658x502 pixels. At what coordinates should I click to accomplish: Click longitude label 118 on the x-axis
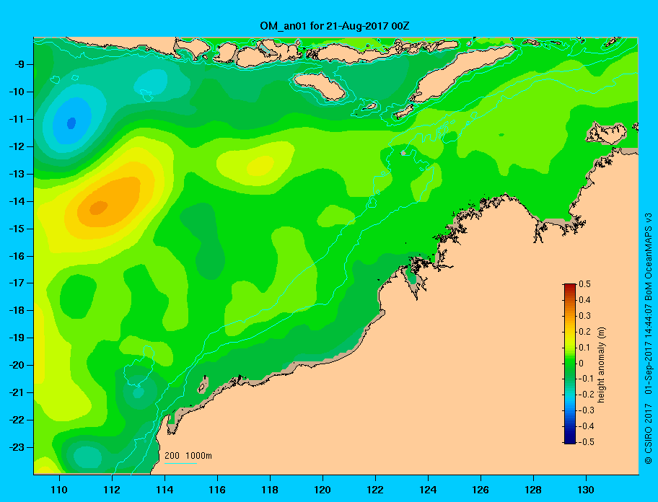270,490
